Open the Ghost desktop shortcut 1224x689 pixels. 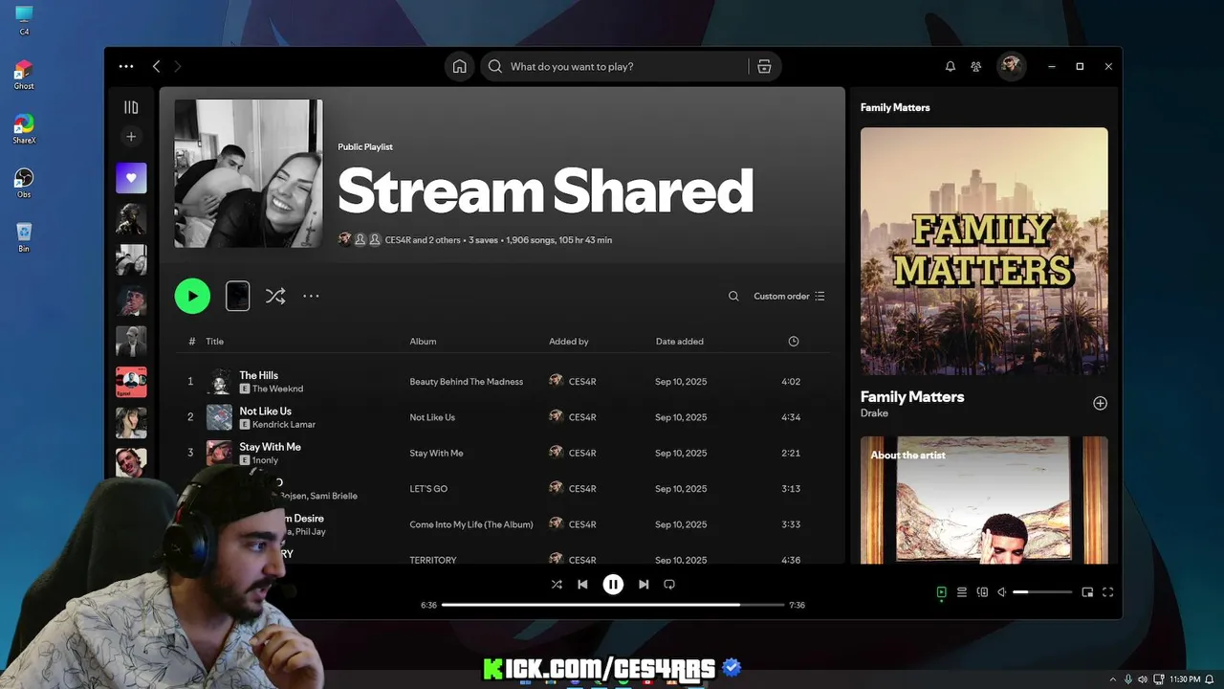[x=24, y=75]
